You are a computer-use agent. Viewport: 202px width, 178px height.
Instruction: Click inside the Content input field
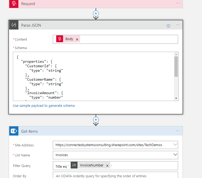tap(115, 39)
